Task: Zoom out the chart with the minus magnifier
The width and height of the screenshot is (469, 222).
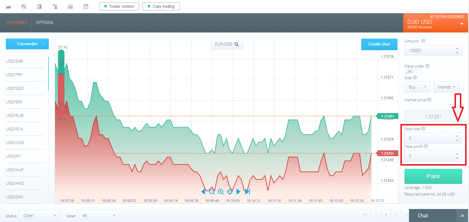Action: [212, 192]
